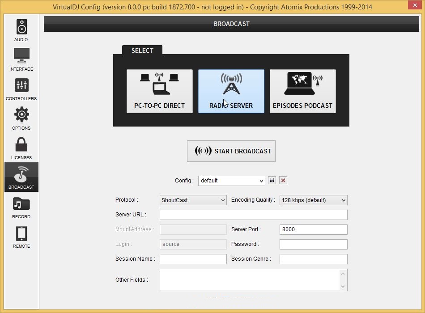Select the PC-to-PC Direct broadcast mode

click(160, 91)
